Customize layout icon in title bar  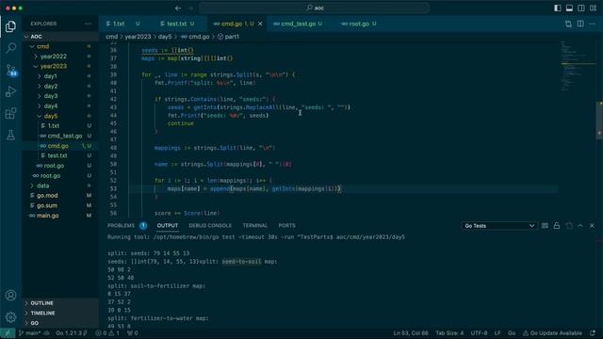[x=593, y=8]
